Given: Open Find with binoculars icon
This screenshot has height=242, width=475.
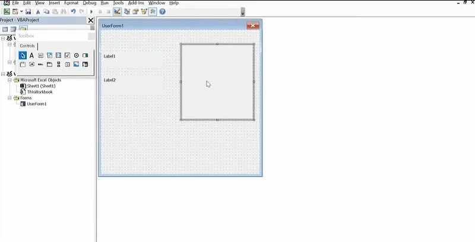Looking at the screenshot, I should tap(64, 11).
